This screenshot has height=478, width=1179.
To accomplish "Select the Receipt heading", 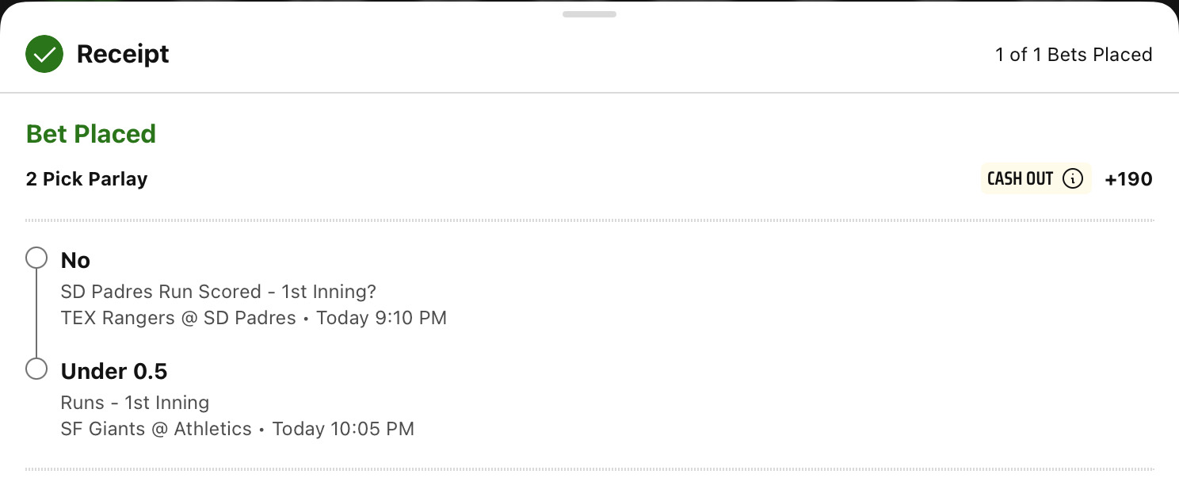I will pyautogui.click(x=123, y=54).
